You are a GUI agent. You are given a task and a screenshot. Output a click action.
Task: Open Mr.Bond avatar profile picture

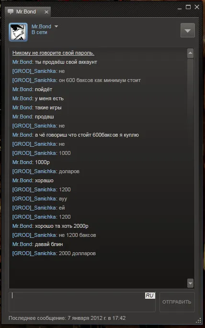coord(18,32)
